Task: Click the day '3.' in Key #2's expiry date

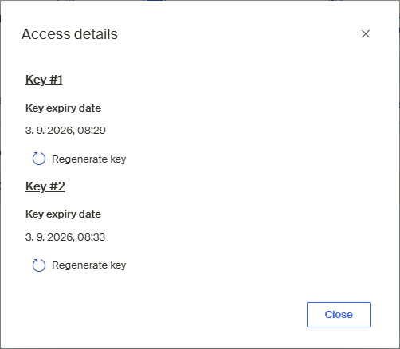Action: [29, 237]
